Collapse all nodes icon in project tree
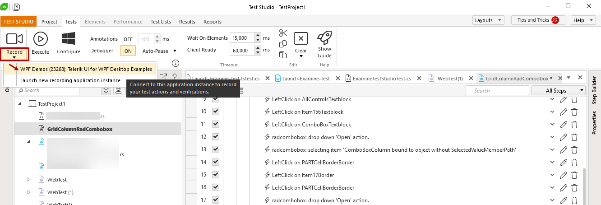This screenshot has height=205, width=601. point(106,90)
